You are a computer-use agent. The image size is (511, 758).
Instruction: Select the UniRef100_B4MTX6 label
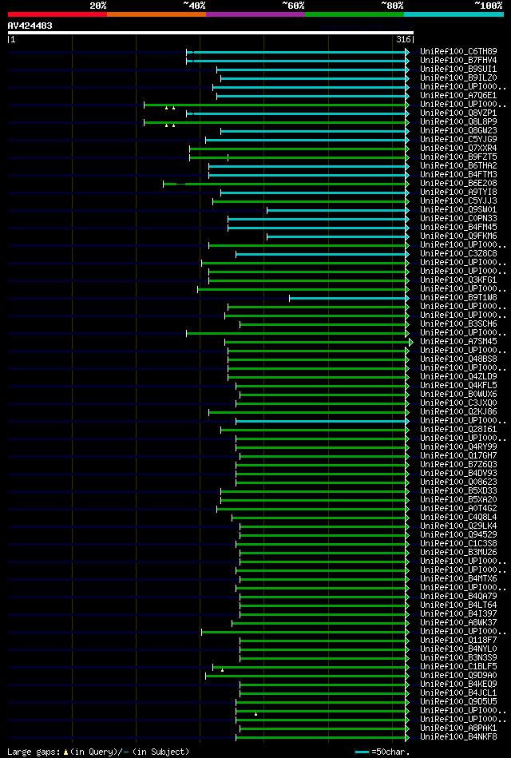point(458,578)
